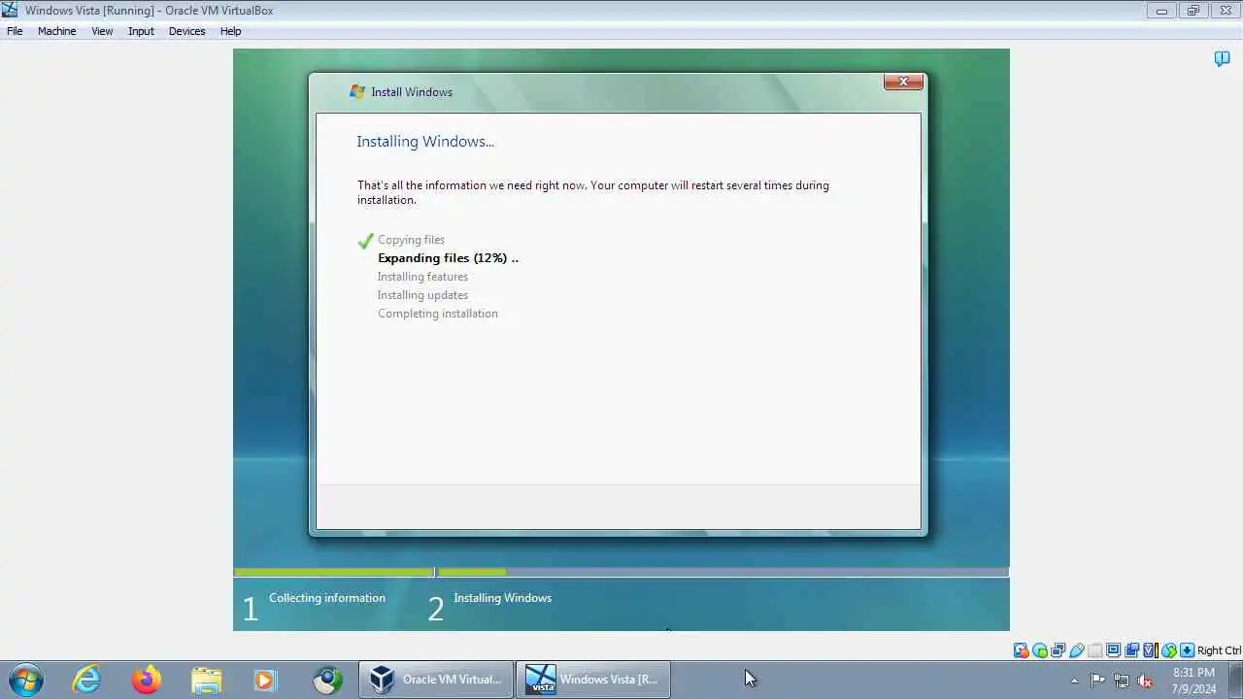Click the Windows Vista running VM taskbar button
This screenshot has height=699, width=1243.
click(x=592, y=680)
